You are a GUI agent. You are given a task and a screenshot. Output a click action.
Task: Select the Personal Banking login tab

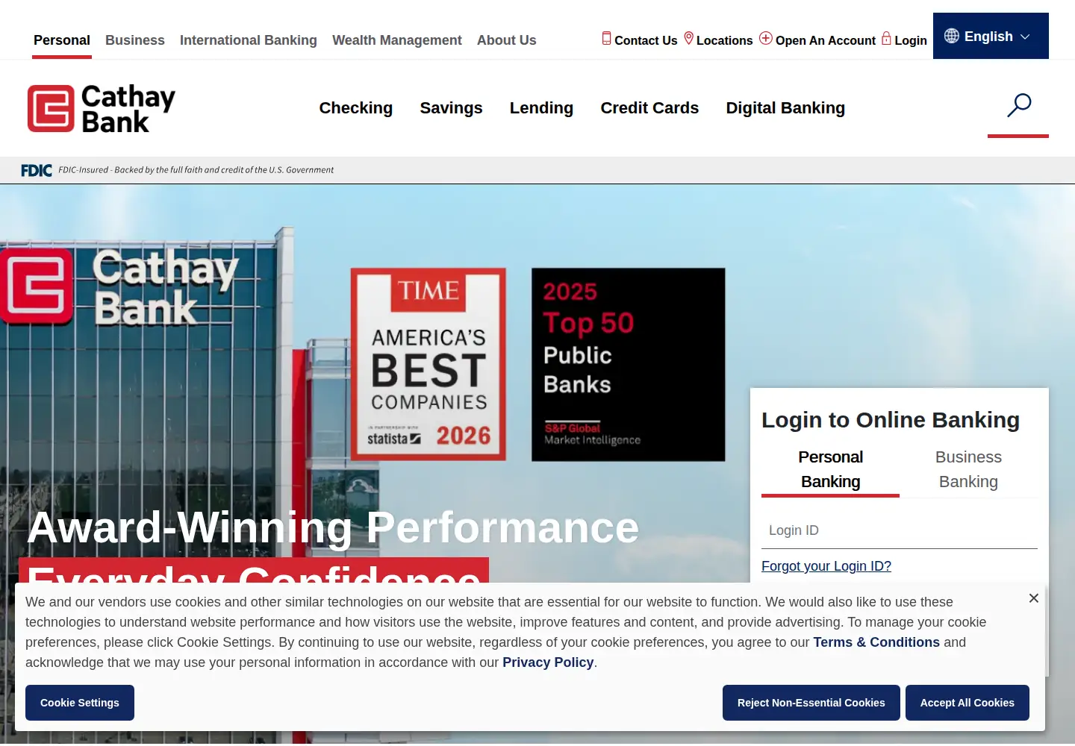(x=830, y=469)
